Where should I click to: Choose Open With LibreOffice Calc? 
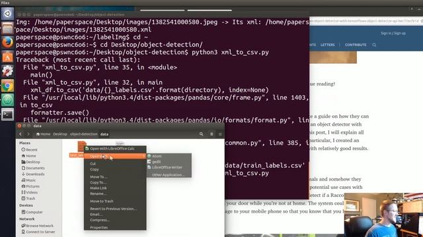pyautogui.click(x=115, y=149)
